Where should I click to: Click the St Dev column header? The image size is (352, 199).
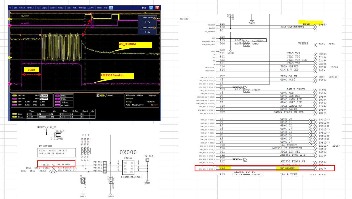pyautogui.click(x=75, y=111)
